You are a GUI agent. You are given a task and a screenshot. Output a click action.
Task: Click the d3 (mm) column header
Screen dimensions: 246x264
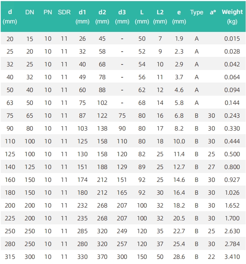tap(122, 16)
